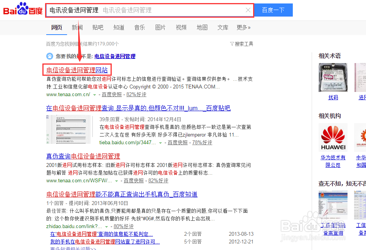
Task: Click the 百度一下 search button
Action: point(273,10)
